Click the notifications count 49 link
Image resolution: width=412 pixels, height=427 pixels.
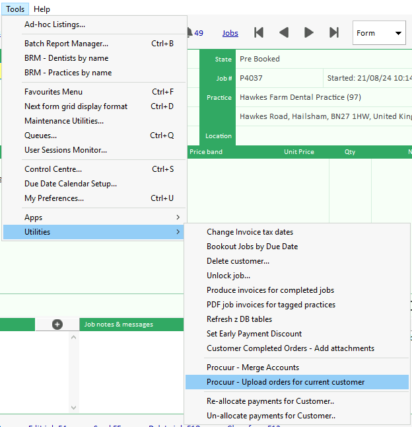click(198, 33)
